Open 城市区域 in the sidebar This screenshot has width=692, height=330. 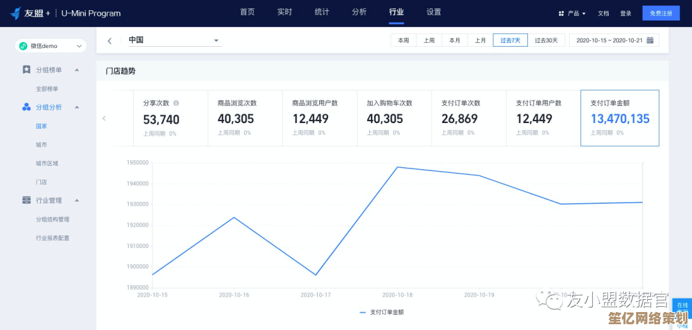click(47, 163)
